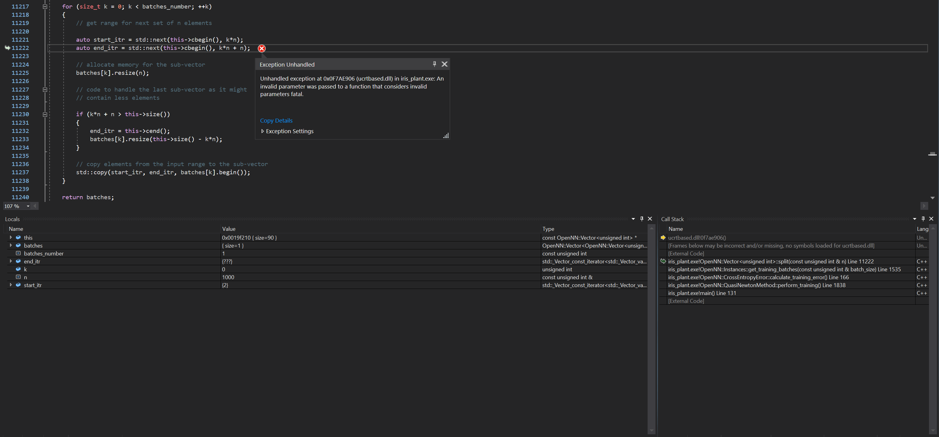
Task: Click the 'batches_number' variable icon
Action: pos(18,253)
